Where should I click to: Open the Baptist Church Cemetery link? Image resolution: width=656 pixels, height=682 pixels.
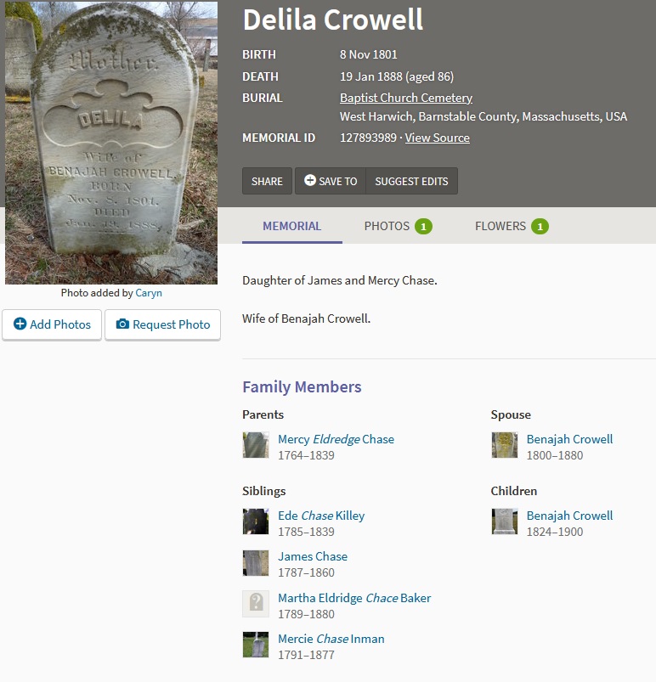[x=405, y=98]
